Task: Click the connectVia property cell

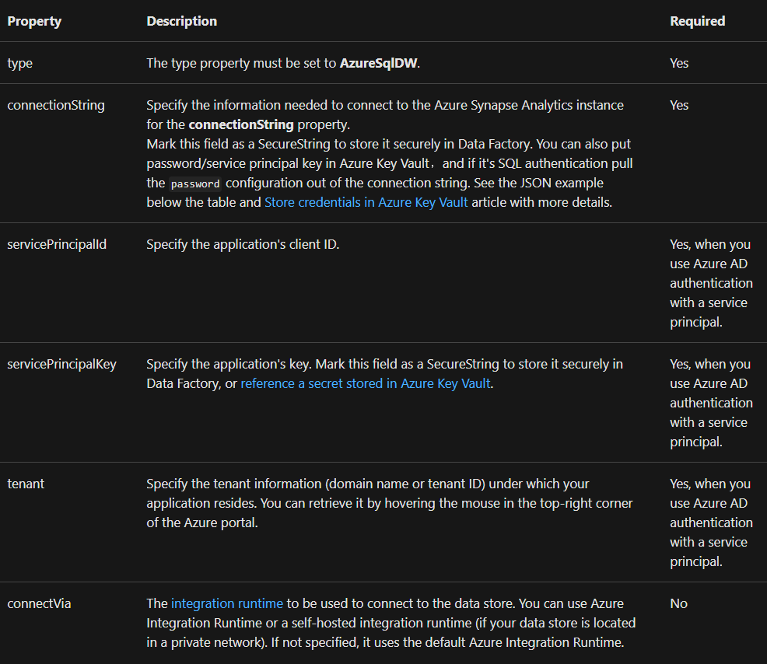Action: 39,603
